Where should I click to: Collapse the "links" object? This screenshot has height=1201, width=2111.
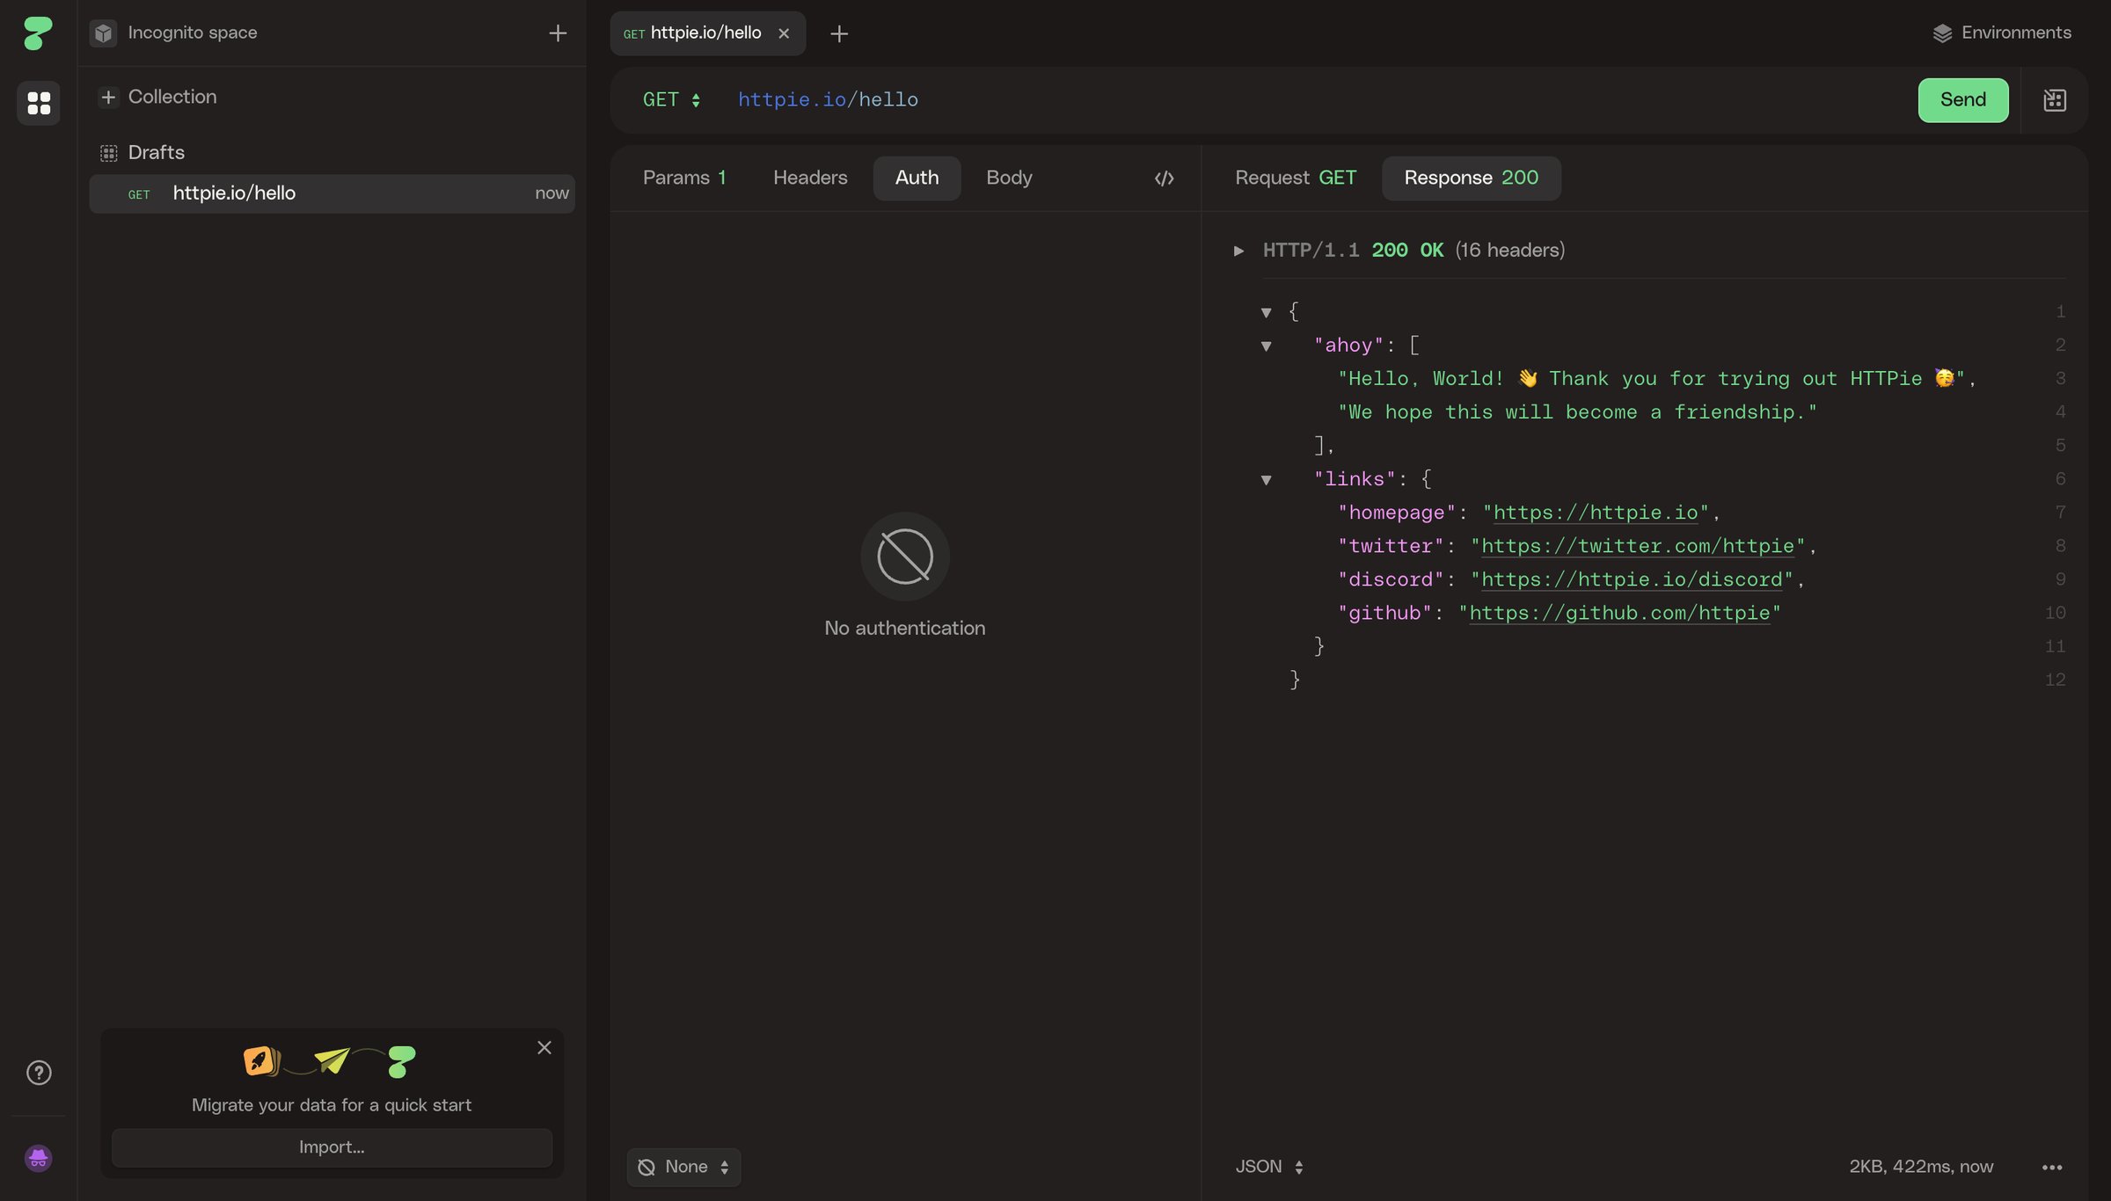(1267, 479)
